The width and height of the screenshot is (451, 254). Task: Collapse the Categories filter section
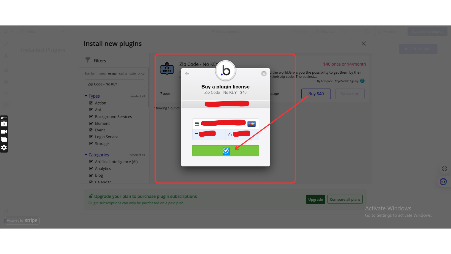(x=86, y=155)
